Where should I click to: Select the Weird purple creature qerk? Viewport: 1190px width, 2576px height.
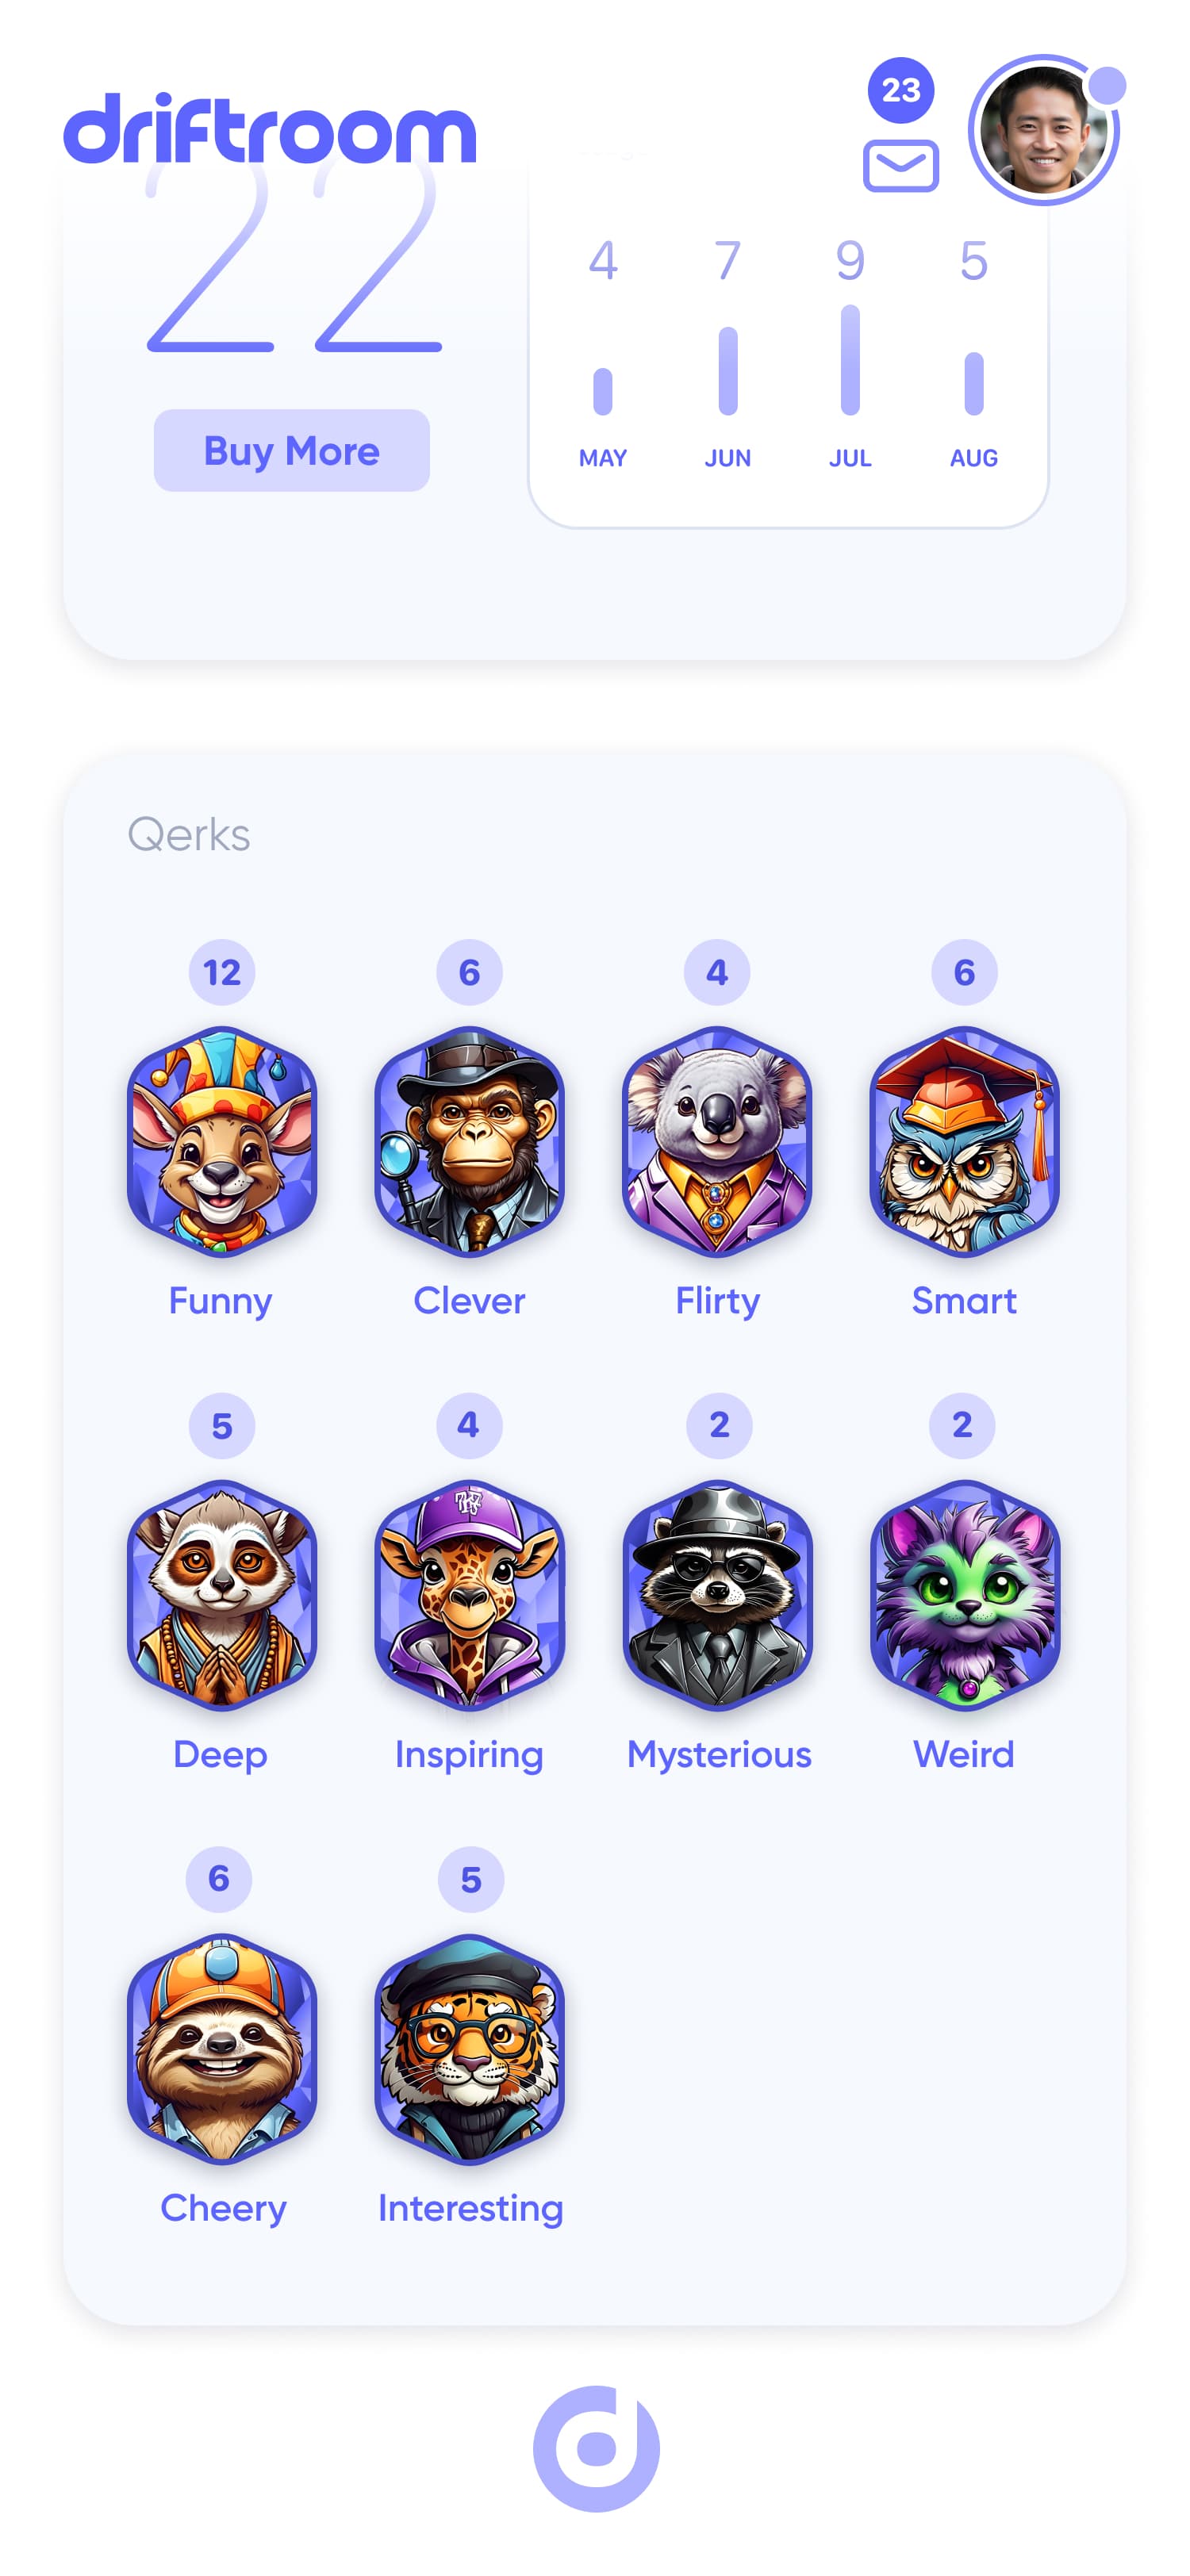tap(964, 1595)
